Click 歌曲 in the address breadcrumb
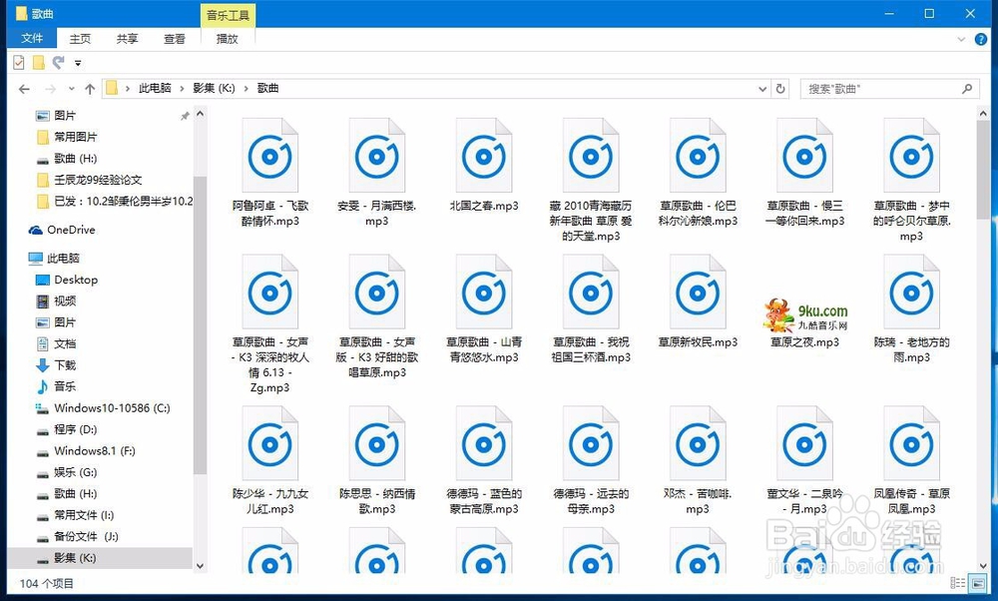The image size is (998, 601). pyautogui.click(x=267, y=88)
